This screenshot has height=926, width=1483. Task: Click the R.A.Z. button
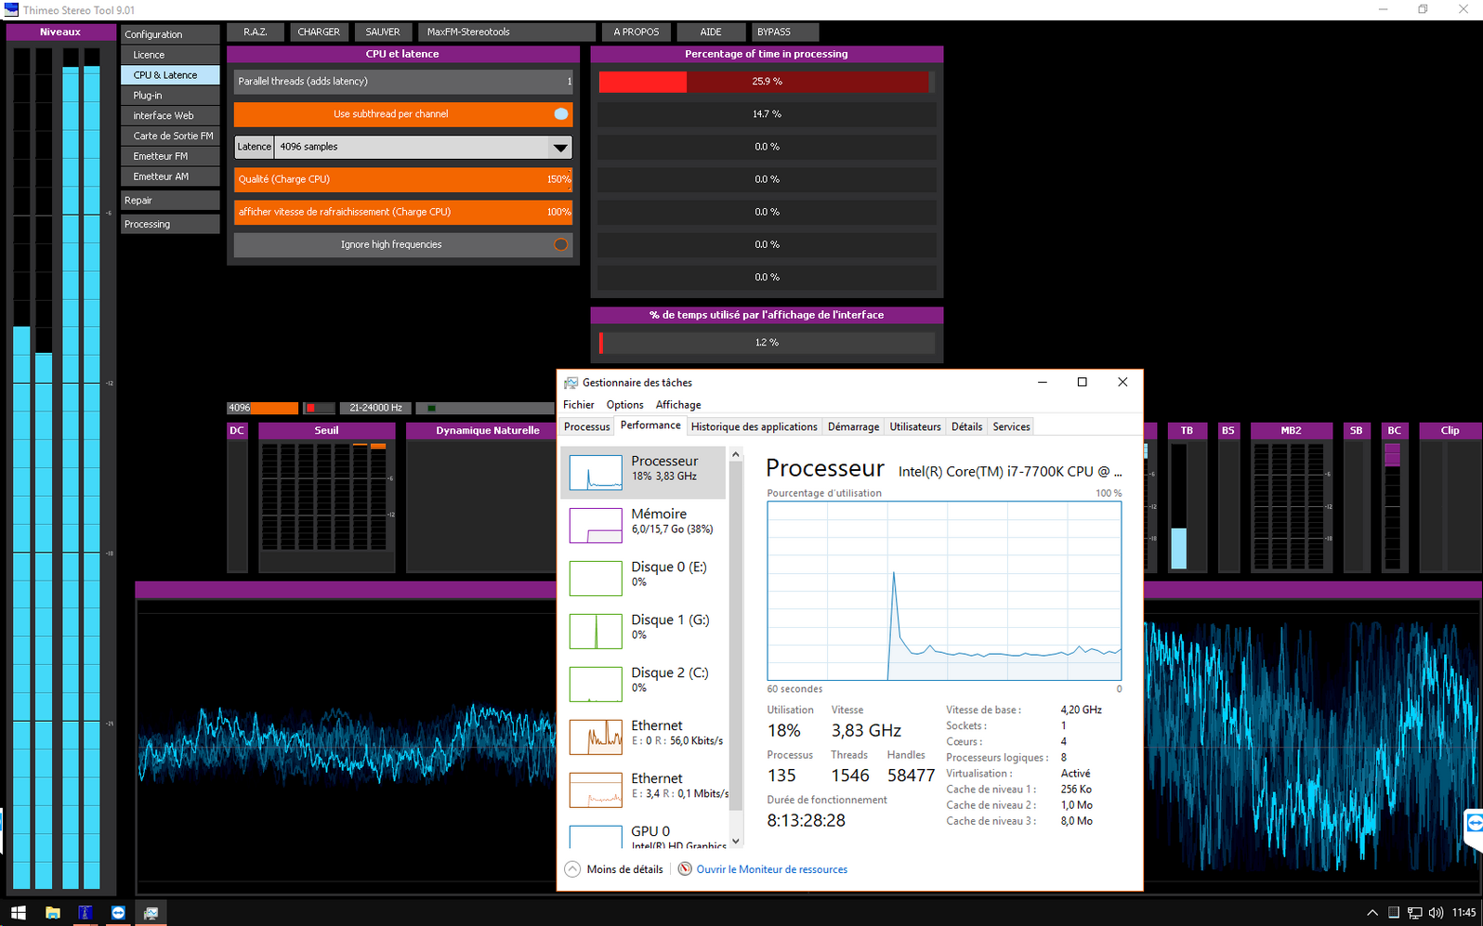[256, 32]
